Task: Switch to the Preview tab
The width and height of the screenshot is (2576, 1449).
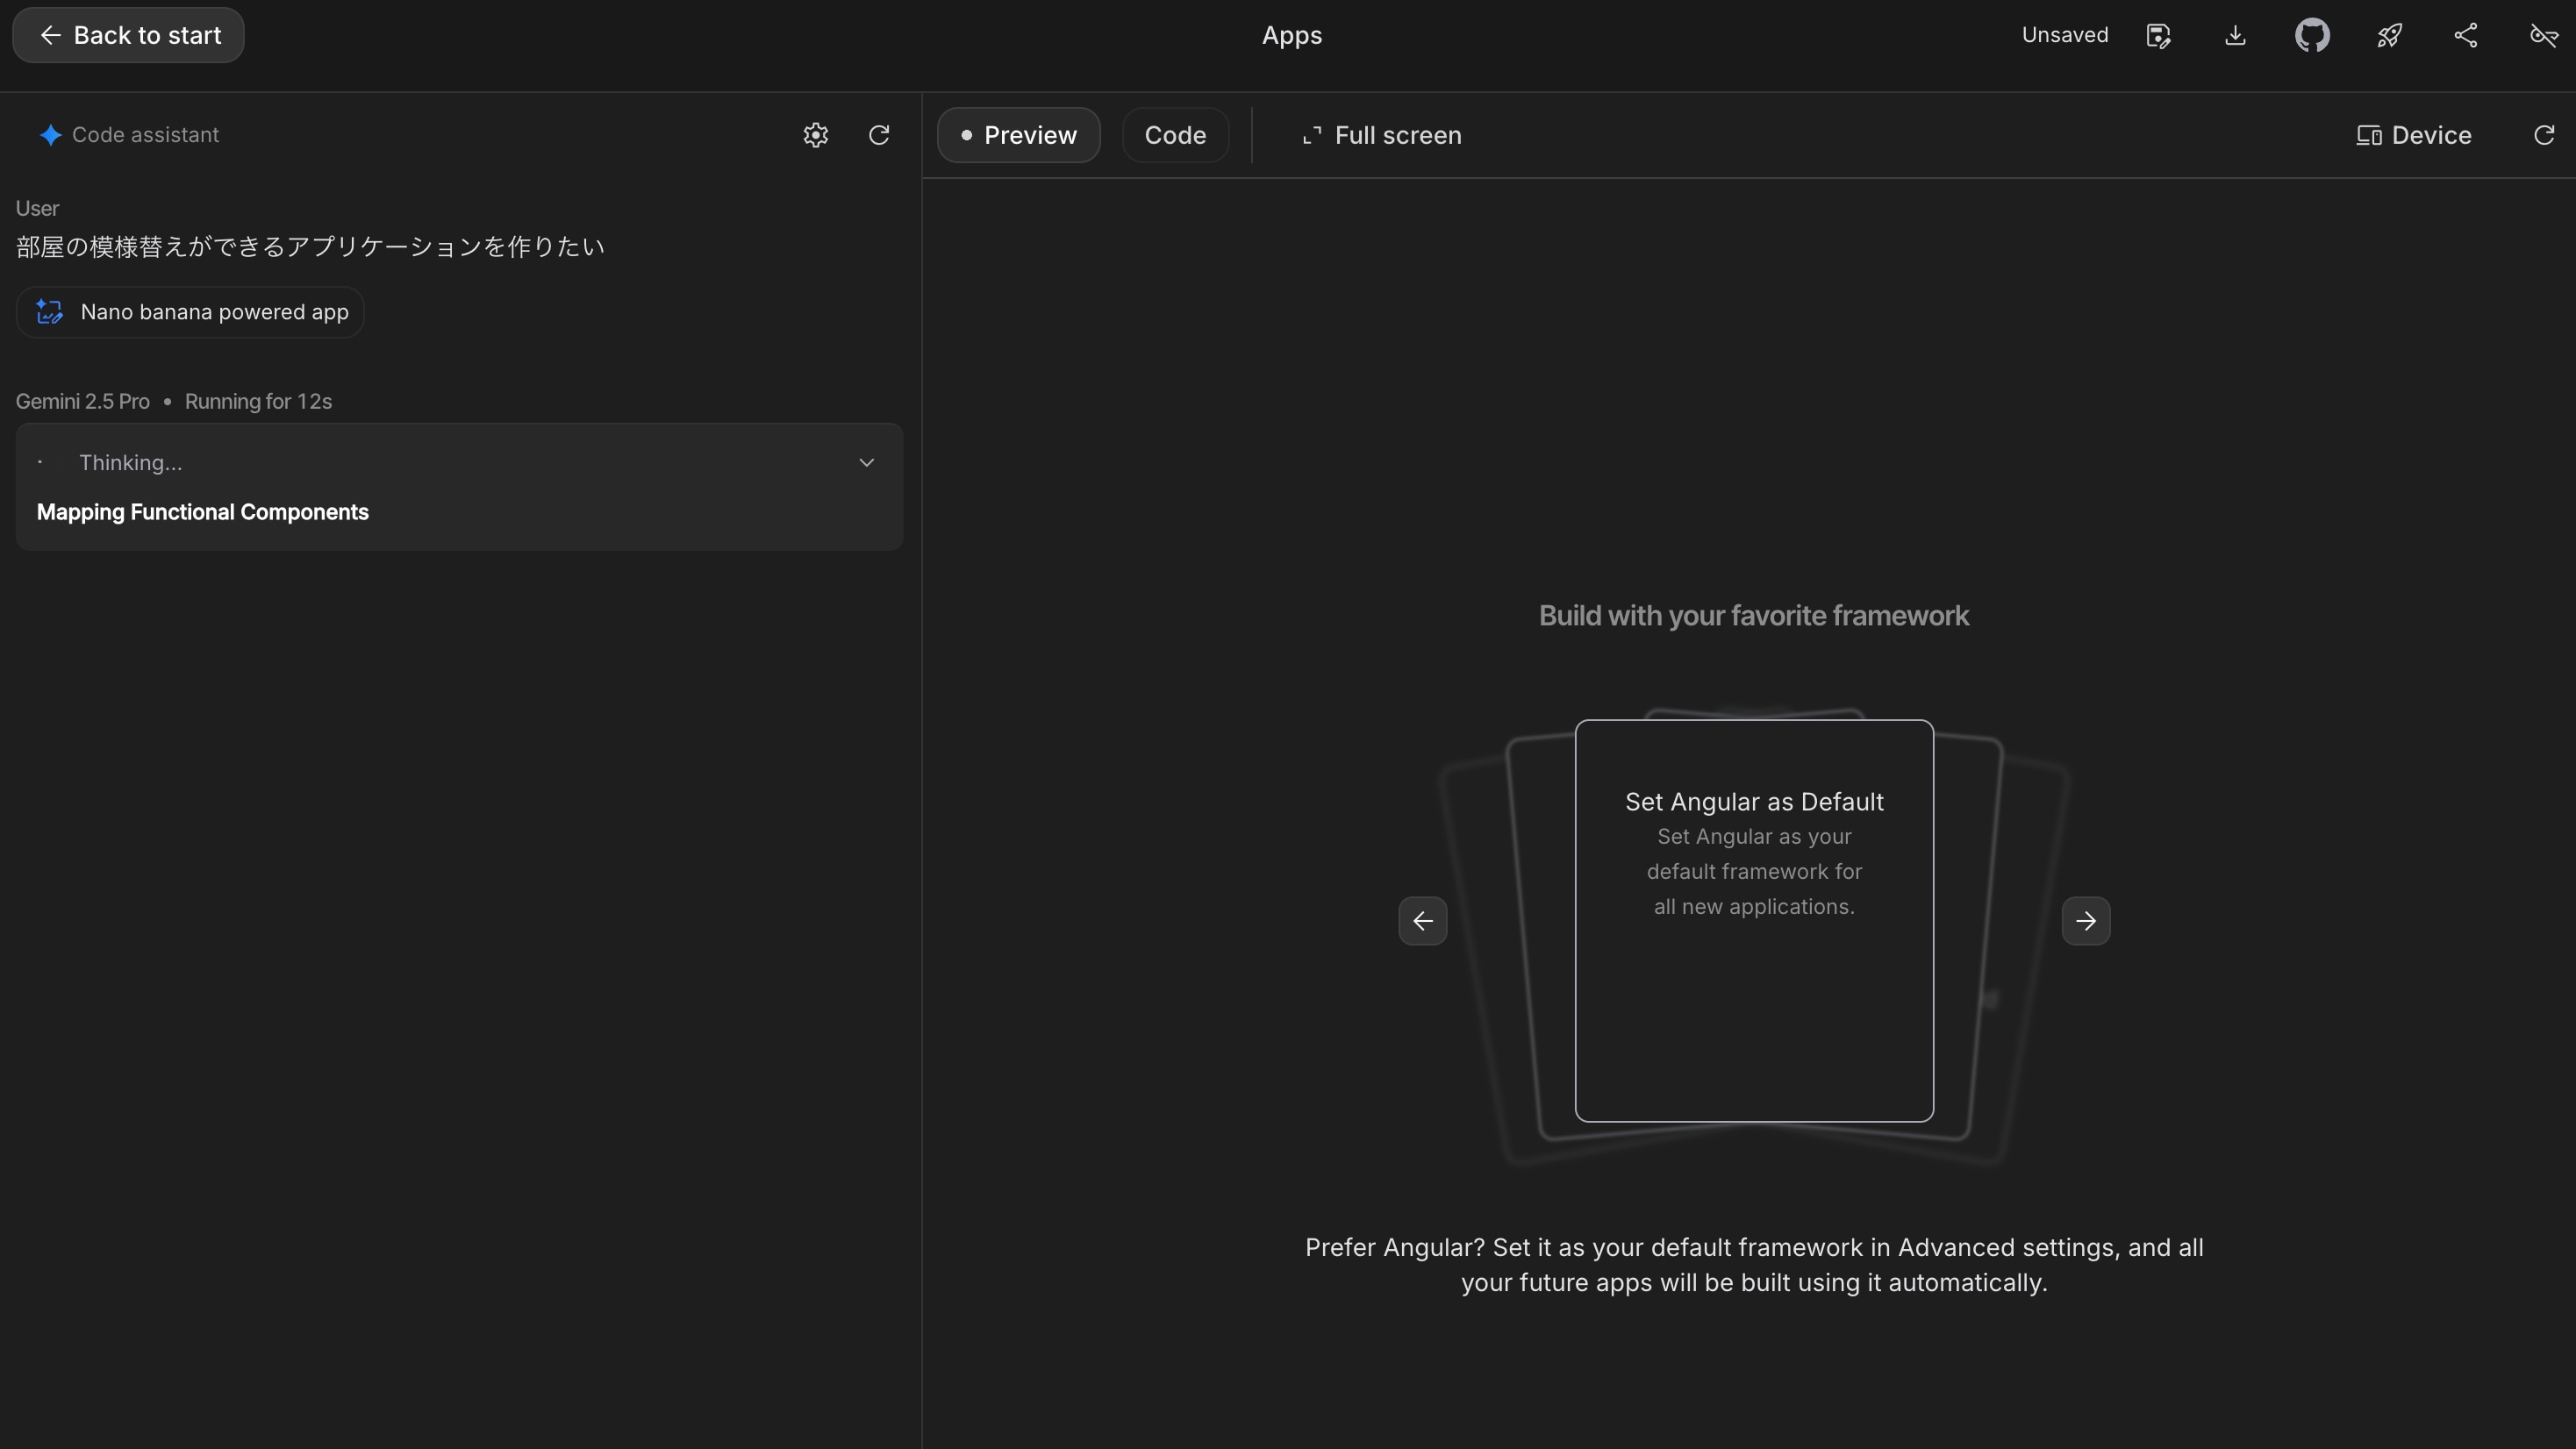Action: tap(1018, 135)
